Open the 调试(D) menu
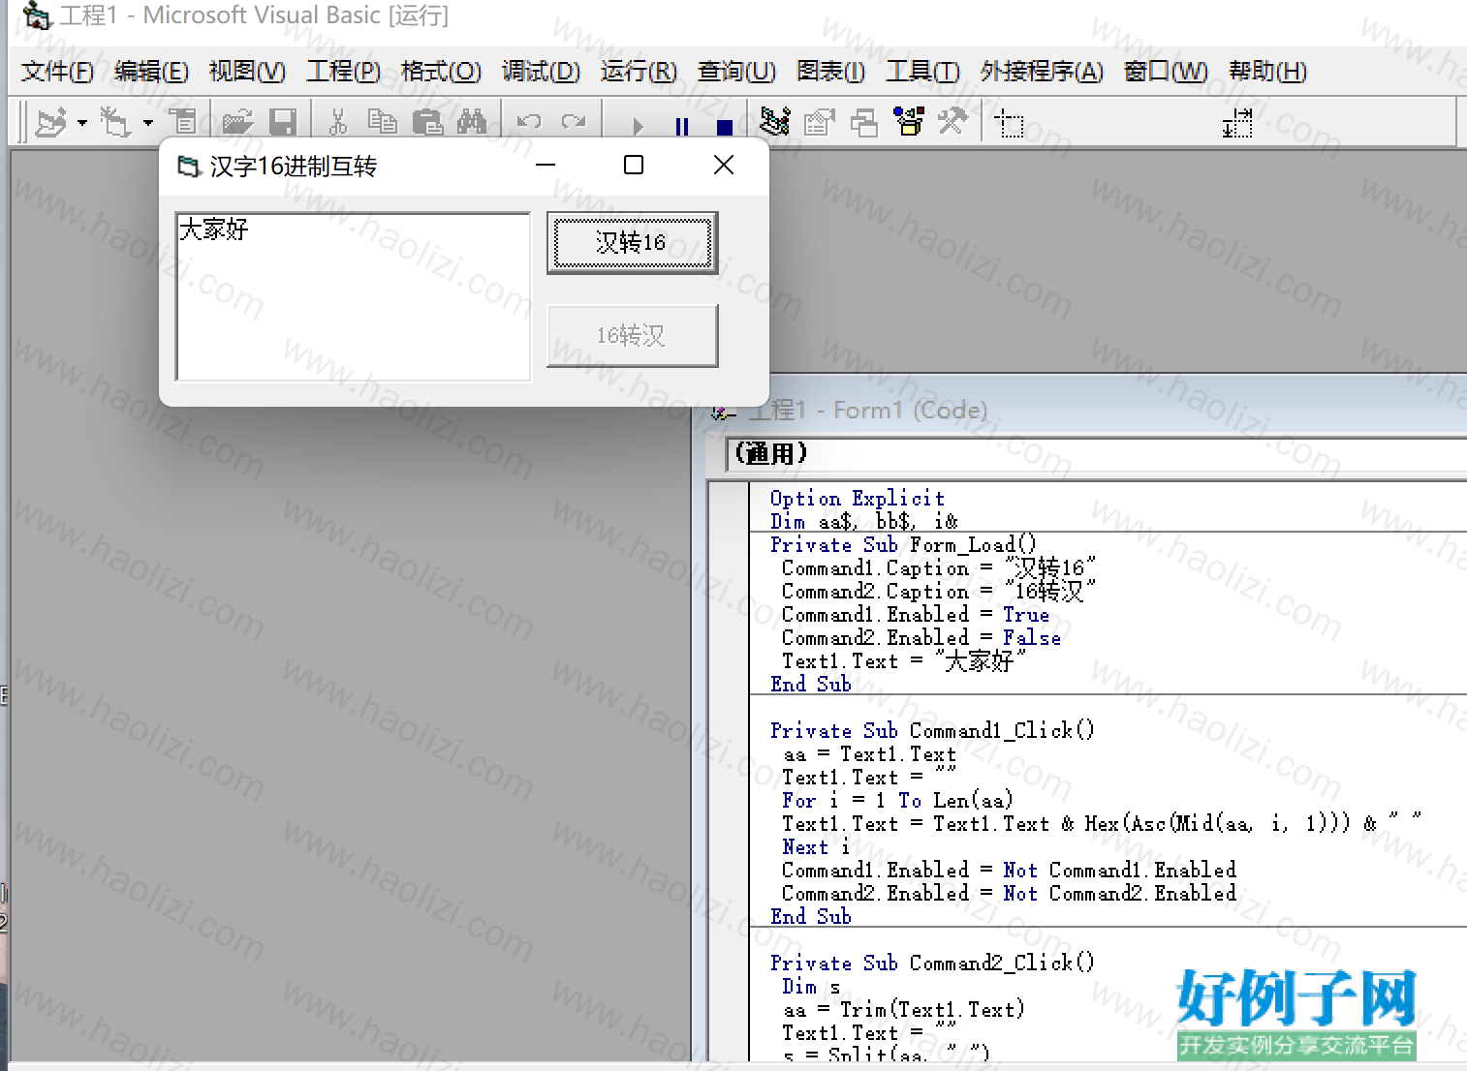Image resolution: width=1467 pixels, height=1071 pixels. pos(541,72)
